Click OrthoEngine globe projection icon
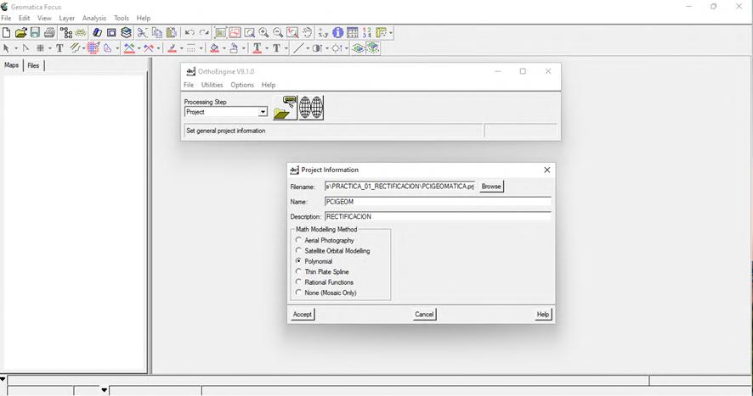This screenshot has height=396, width=753. click(x=311, y=108)
